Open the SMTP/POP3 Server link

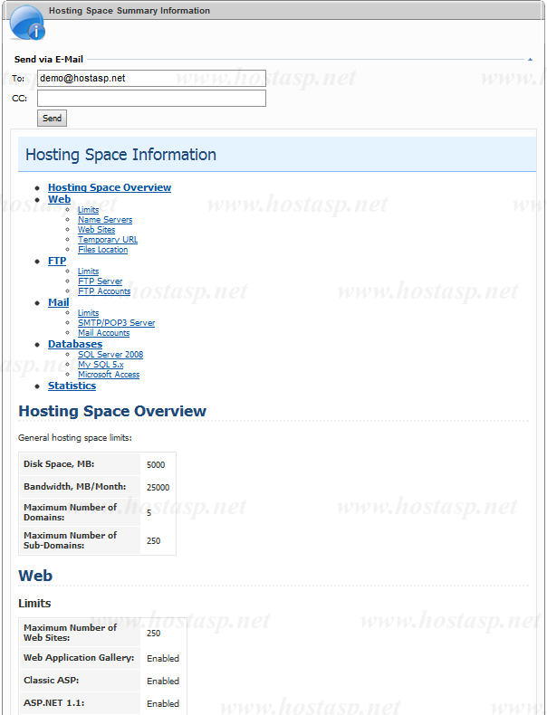[x=116, y=323]
